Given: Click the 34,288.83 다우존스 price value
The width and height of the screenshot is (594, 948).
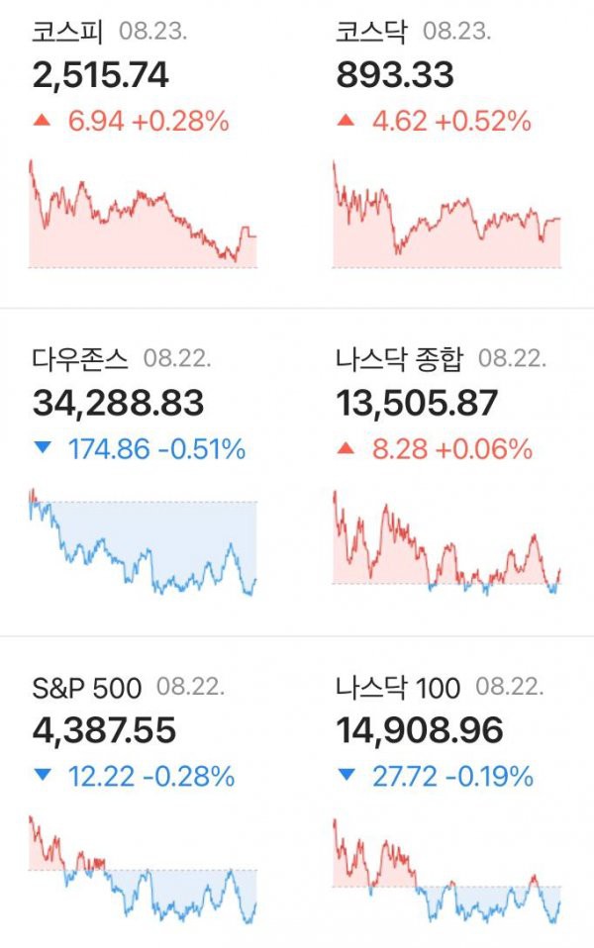Looking at the screenshot, I should pos(118,404).
